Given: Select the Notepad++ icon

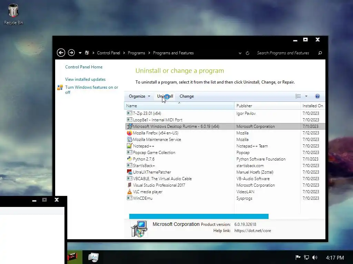Looking at the screenshot, I should tap(130, 146).
